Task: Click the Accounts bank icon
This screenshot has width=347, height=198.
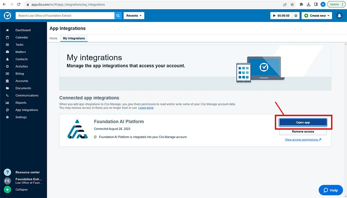Action: point(7,81)
